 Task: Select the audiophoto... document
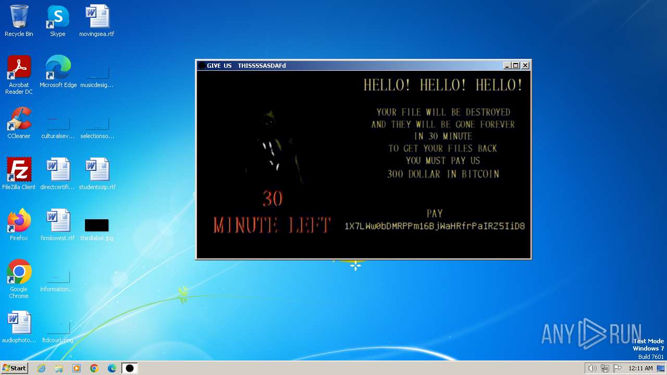(x=19, y=327)
